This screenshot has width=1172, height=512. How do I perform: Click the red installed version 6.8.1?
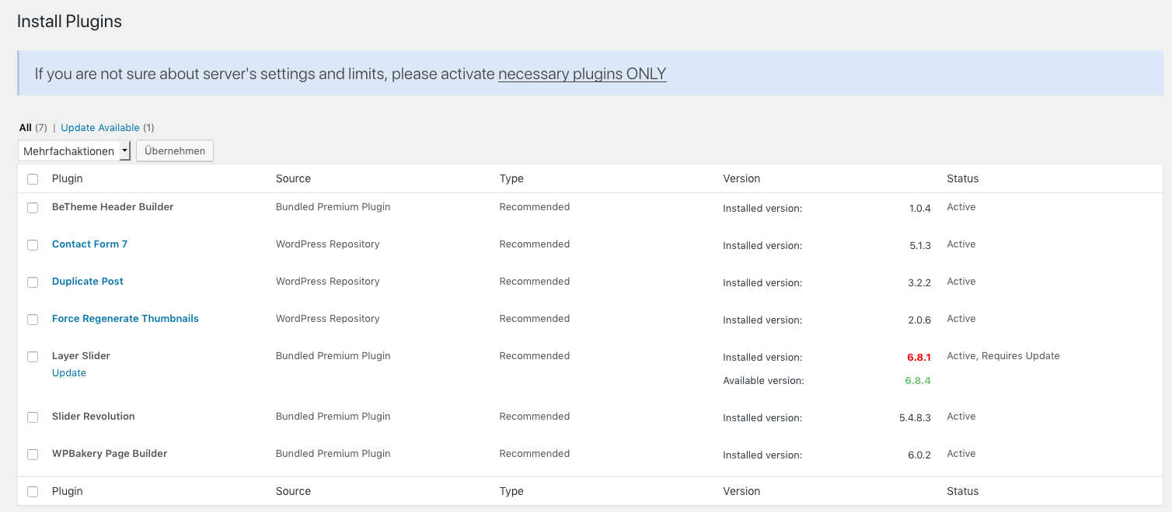[x=919, y=358]
